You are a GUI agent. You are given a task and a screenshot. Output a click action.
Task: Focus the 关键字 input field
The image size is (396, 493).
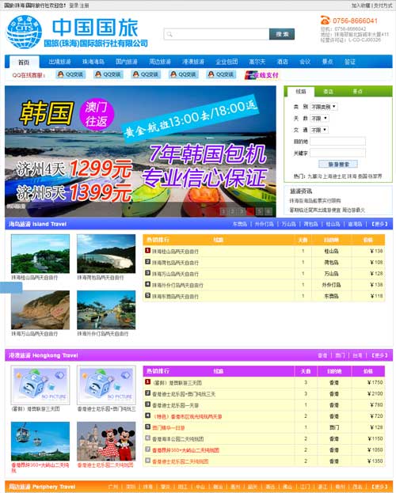click(x=337, y=153)
